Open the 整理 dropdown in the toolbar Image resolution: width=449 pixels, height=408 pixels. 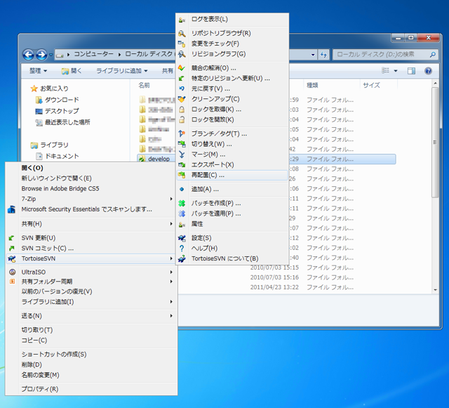(39, 71)
